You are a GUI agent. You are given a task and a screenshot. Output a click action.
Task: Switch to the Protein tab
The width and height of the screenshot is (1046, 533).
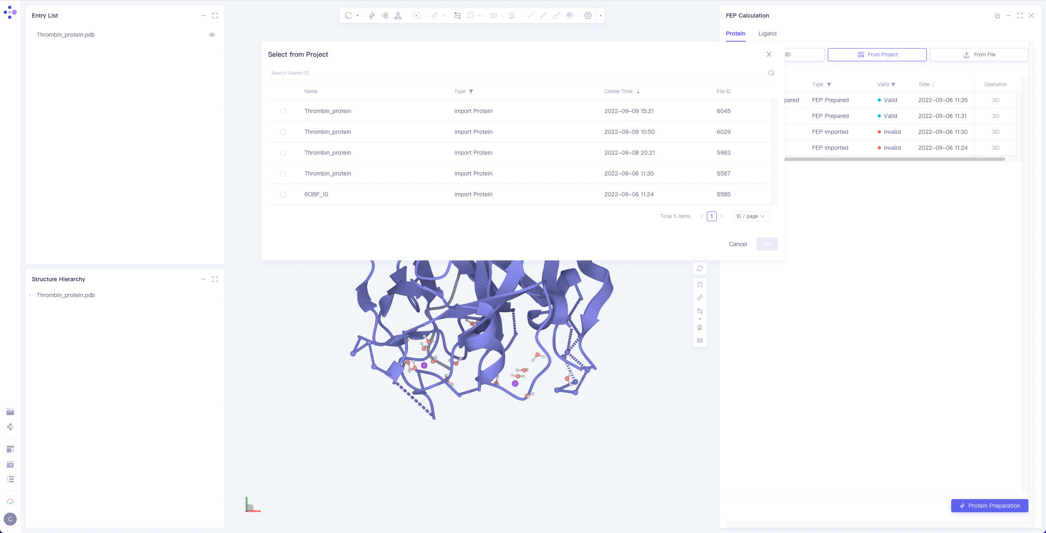pyautogui.click(x=735, y=33)
